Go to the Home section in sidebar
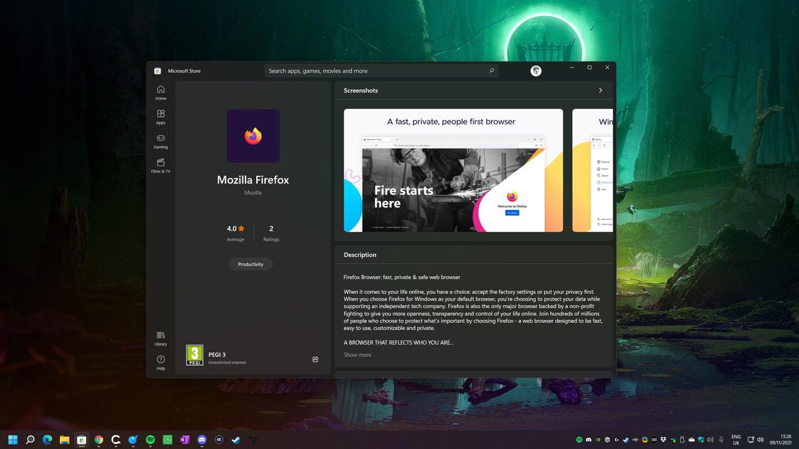 (x=160, y=92)
